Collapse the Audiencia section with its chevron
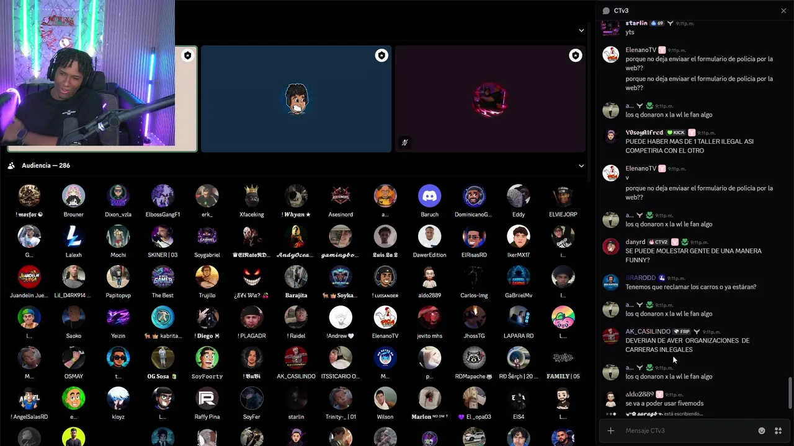The width and height of the screenshot is (794, 446). click(581, 166)
